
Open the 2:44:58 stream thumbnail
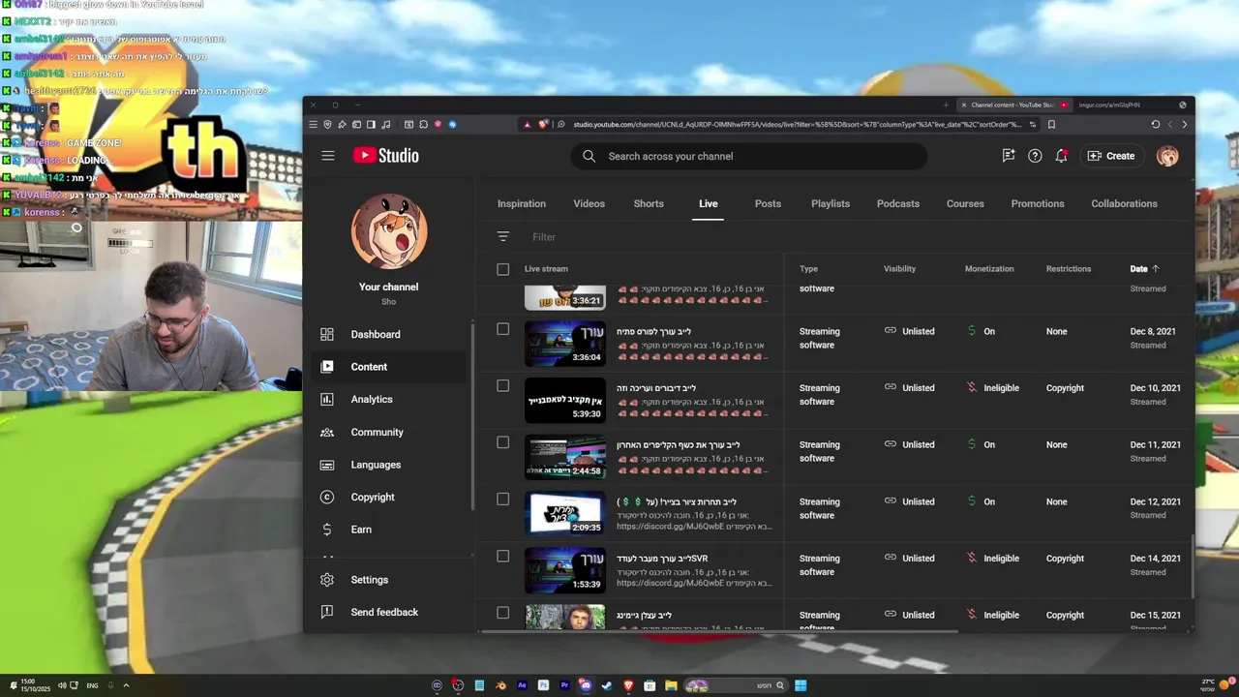pyautogui.click(x=565, y=457)
